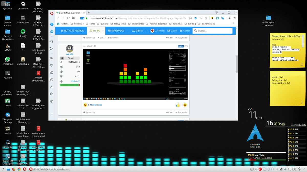Open the tx6376 username link
The image size is (307, 172).
tap(70, 55)
